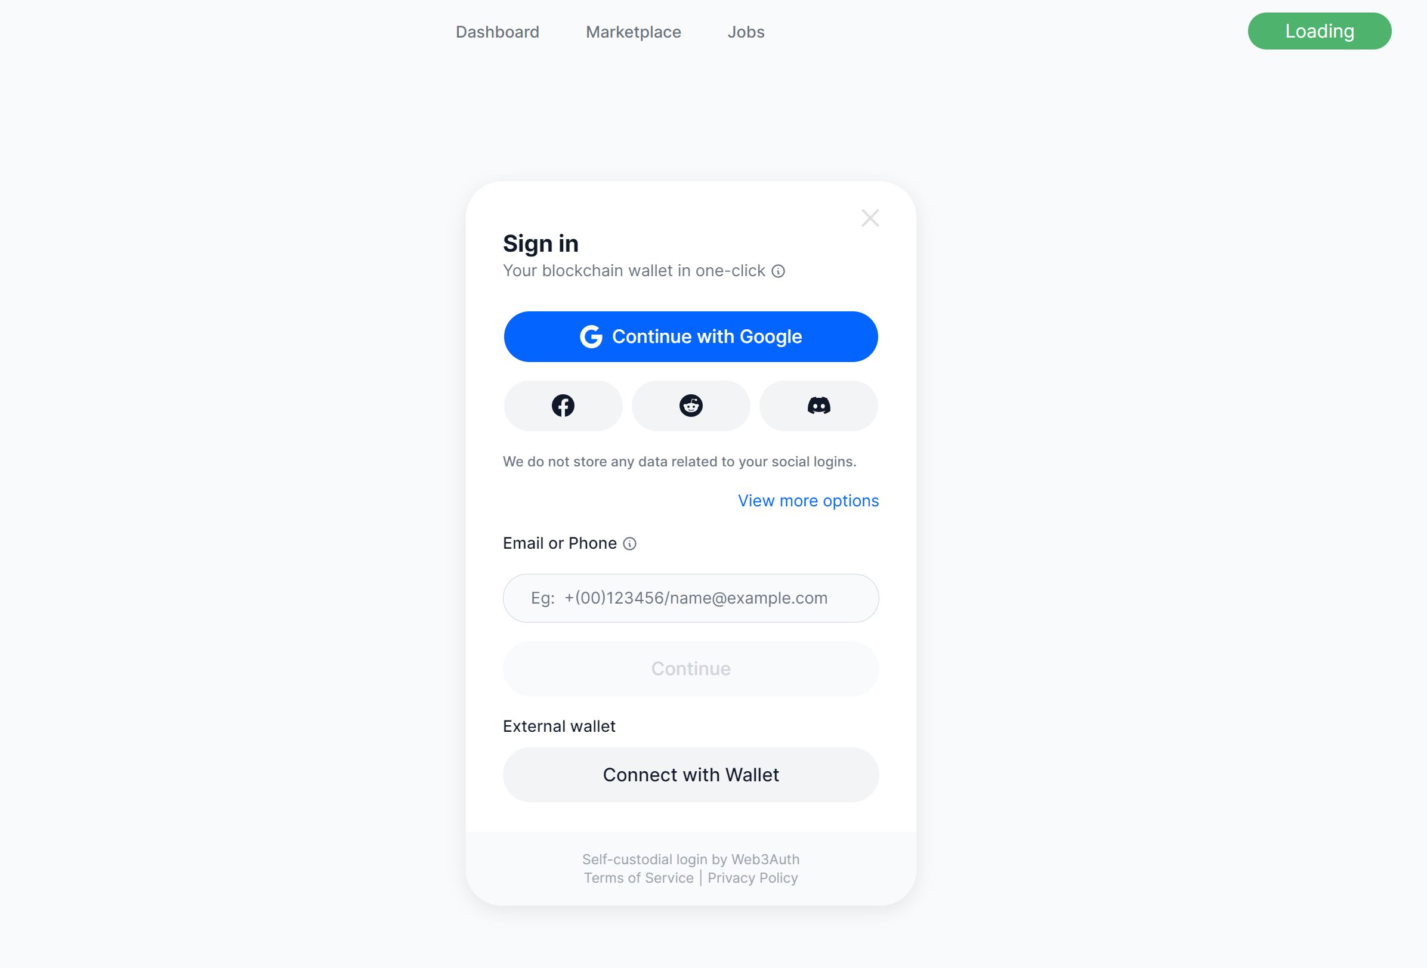Click the Facebook login icon

[x=564, y=405]
